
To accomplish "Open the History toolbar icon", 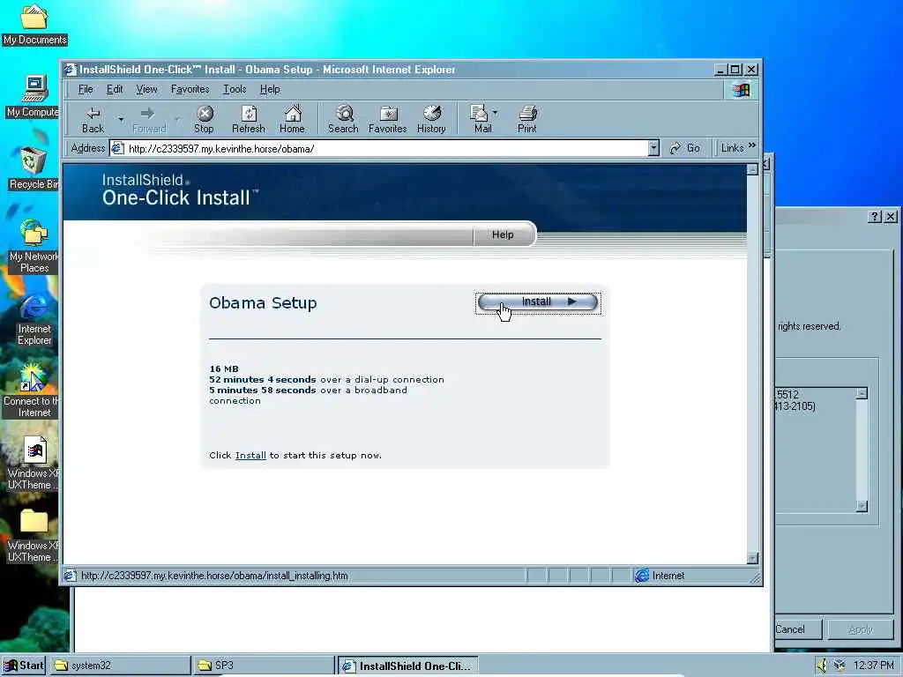I will pyautogui.click(x=431, y=120).
